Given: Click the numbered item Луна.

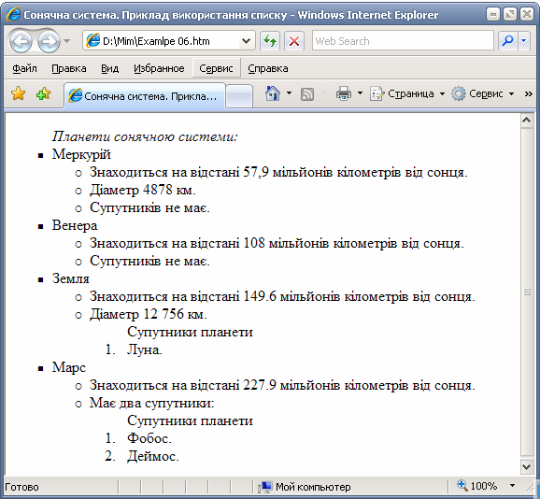Looking at the screenshot, I should point(145,349).
